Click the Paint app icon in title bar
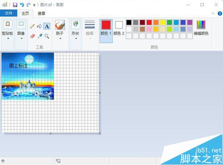This screenshot has width=223, height=165. (x=4, y=4)
